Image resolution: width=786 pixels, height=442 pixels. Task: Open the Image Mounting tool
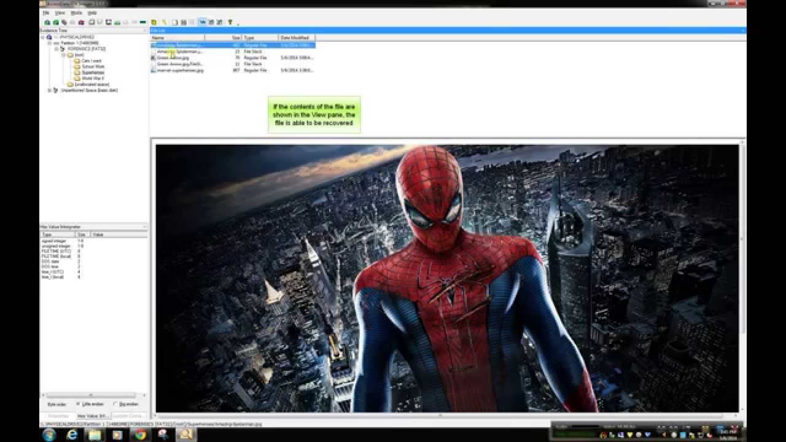coord(64,22)
